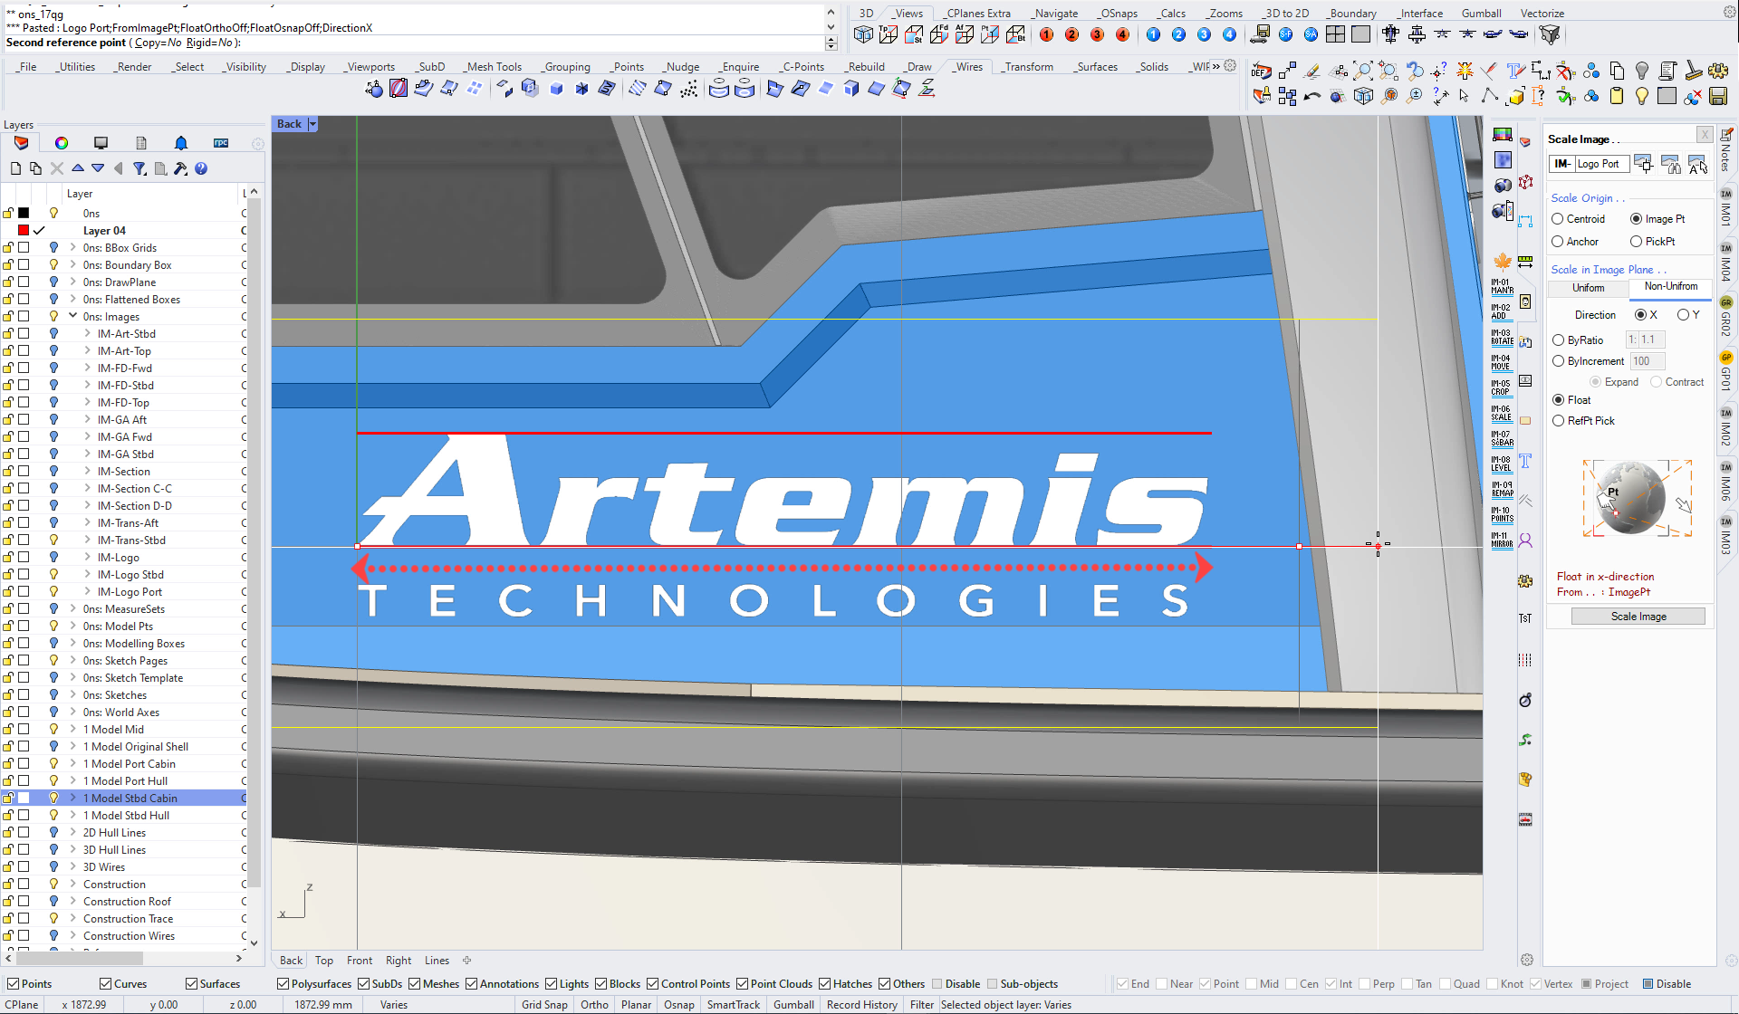Image resolution: width=1739 pixels, height=1014 pixels.
Task: Open the Materials color wheel tab icon
Action: [x=62, y=143]
